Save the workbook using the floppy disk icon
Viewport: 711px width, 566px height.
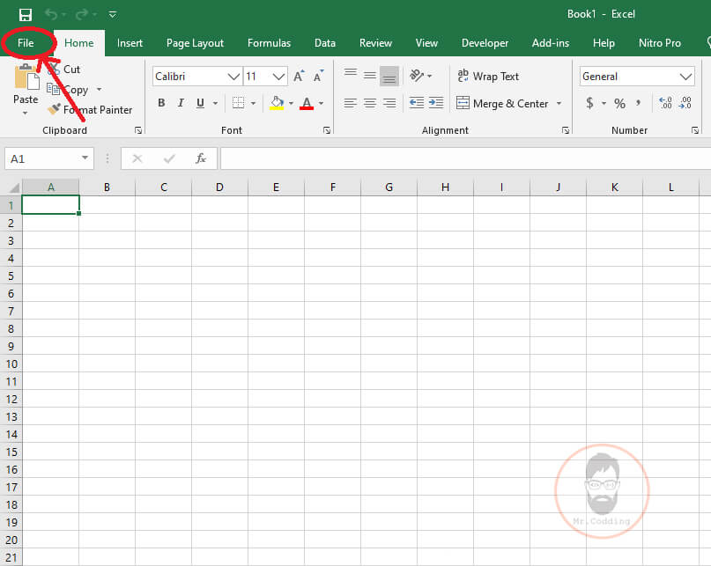[x=26, y=15]
